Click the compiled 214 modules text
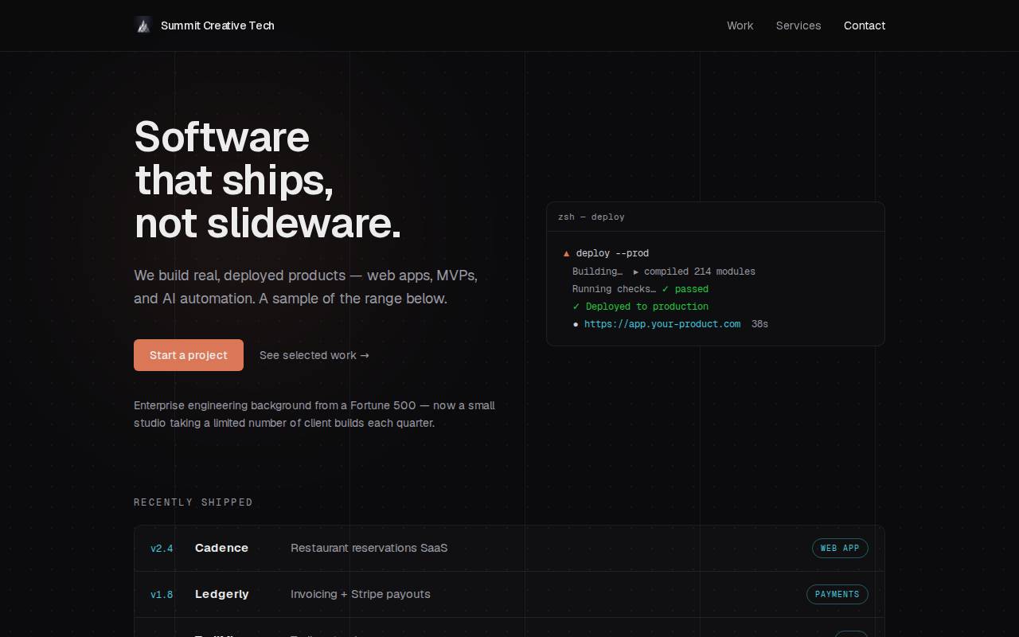The width and height of the screenshot is (1019, 637). pos(700,272)
